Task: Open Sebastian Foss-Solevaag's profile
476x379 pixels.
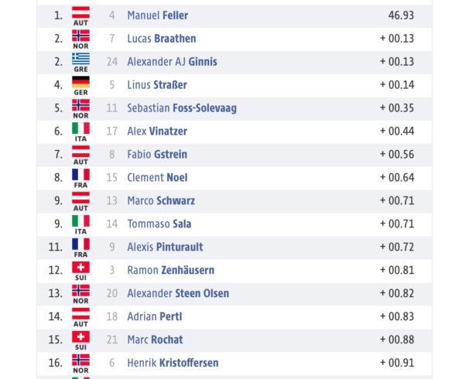Action: (x=182, y=108)
